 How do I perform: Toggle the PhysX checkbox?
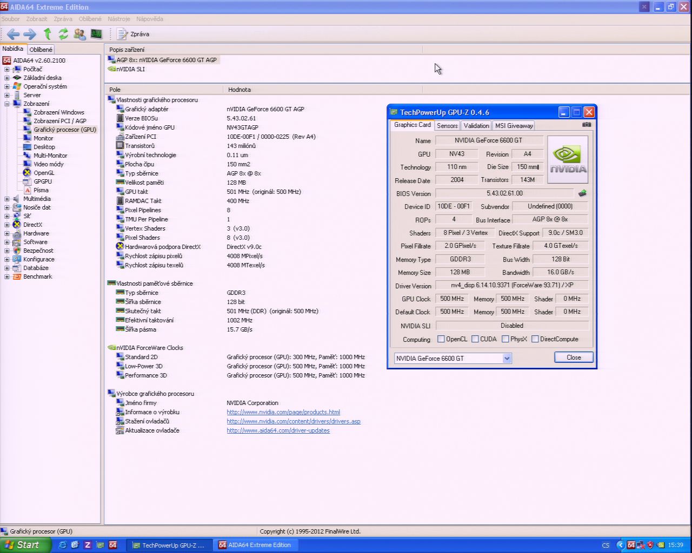(505, 339)
